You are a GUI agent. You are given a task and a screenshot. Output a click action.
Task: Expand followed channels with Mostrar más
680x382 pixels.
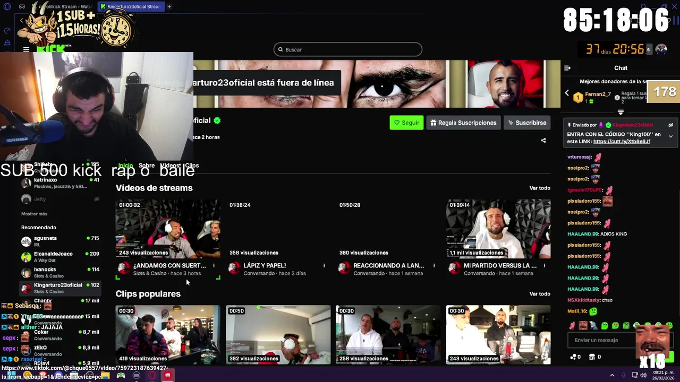pos(34,214)
